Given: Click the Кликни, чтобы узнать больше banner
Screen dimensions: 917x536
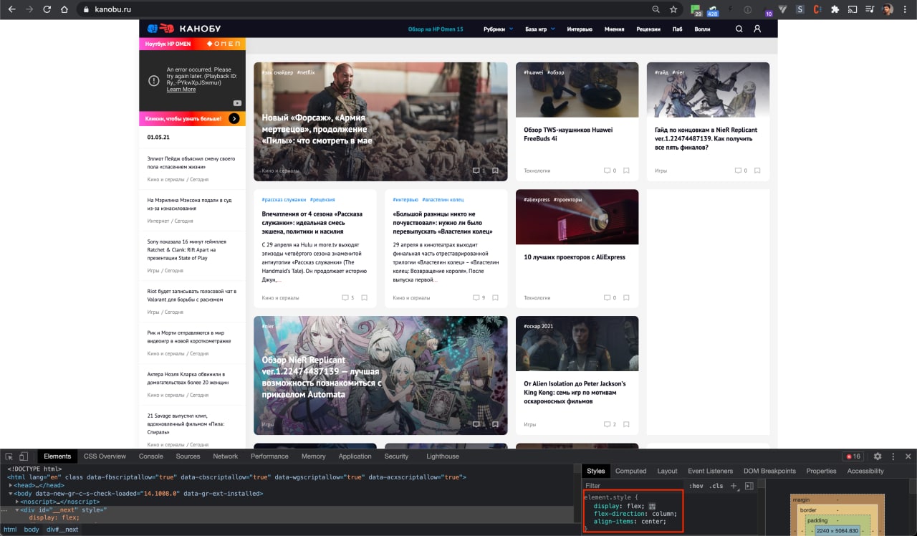Looking at the screenshot, I should pyautogui.click(x=192, y=118).
